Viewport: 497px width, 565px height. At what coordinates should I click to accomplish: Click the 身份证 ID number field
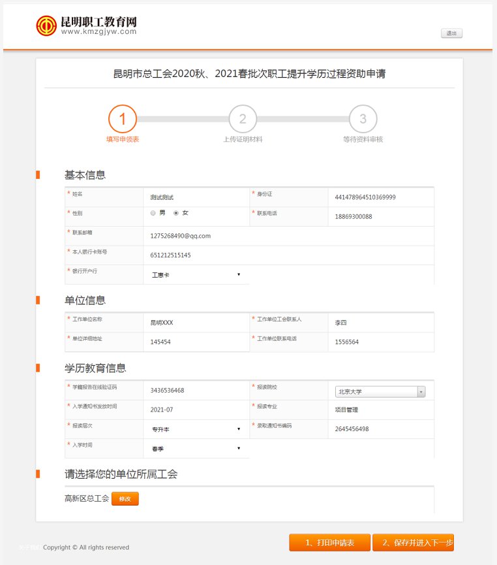coord(381,197)
